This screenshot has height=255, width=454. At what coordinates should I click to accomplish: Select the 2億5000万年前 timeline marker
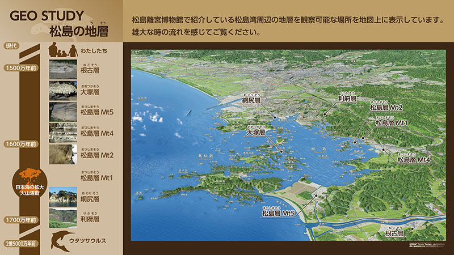pyautogui.click(x=20, y=244)
